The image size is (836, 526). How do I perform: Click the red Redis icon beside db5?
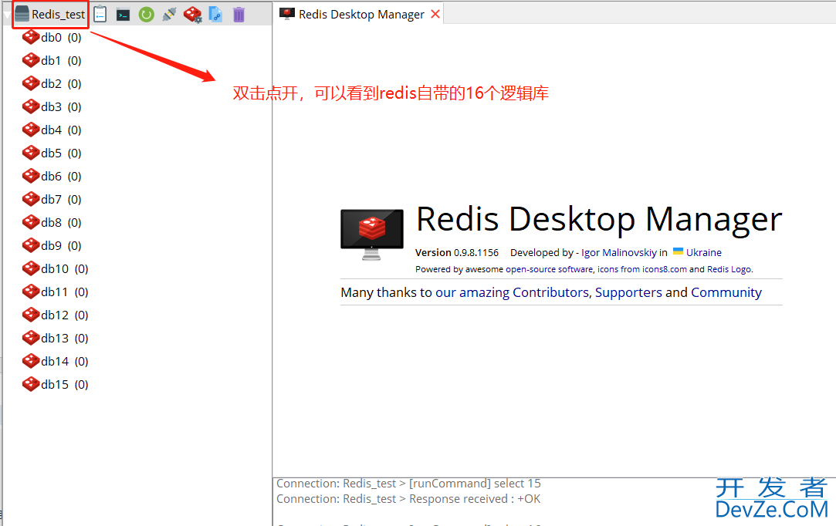point(31,153)
